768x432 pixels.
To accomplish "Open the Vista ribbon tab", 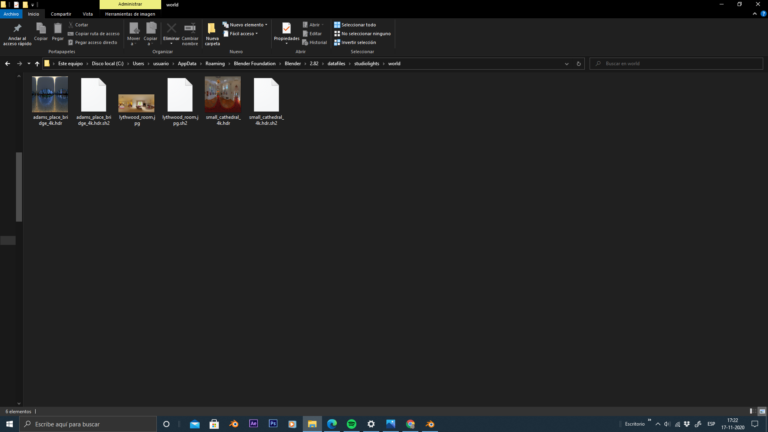I will click(88, 14).
